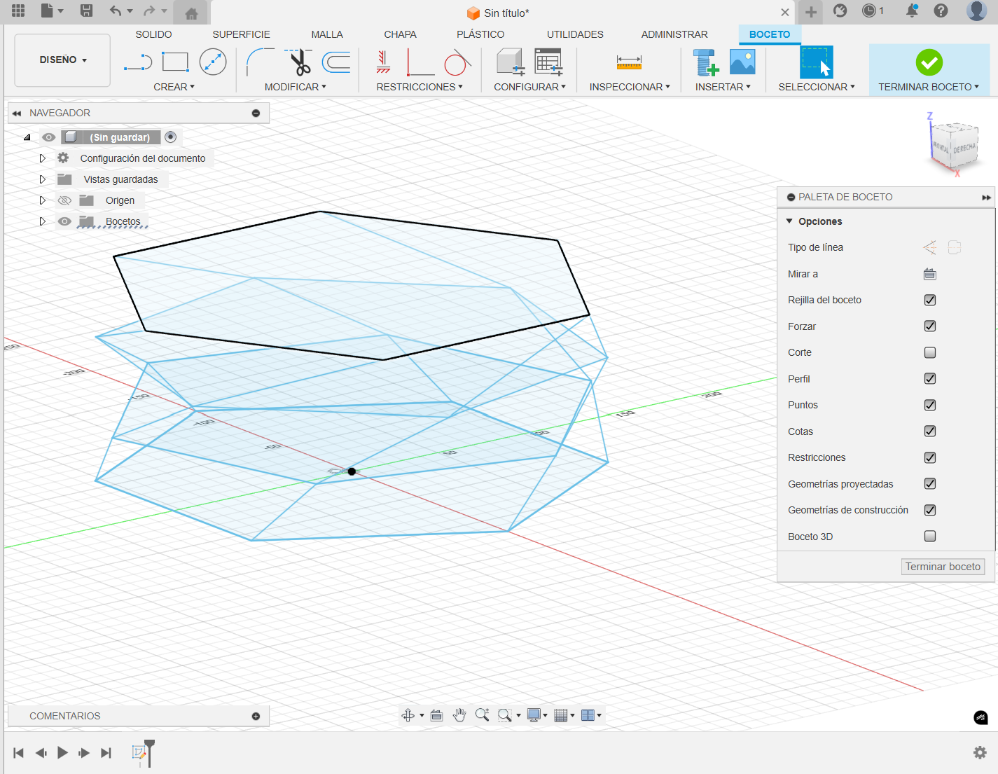Open the job status clock icon
This screenshot has height=774, width=998.
(x=869, y=11)
